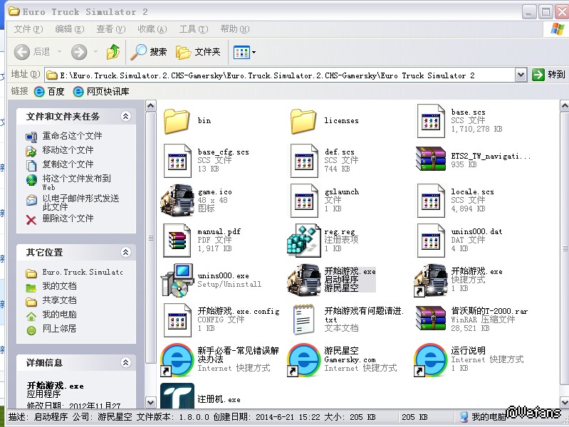Viewport: 569px width, 427px height.
Task: Open the 查看(V) menu
Action: tap(111, 29)
